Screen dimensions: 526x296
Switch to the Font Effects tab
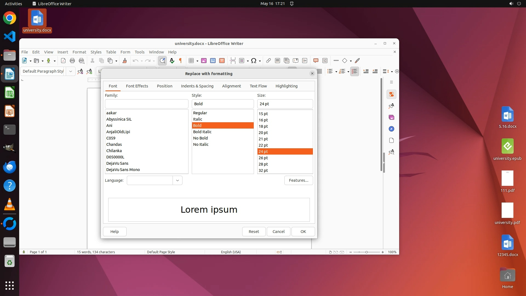(x=137, y=86)
